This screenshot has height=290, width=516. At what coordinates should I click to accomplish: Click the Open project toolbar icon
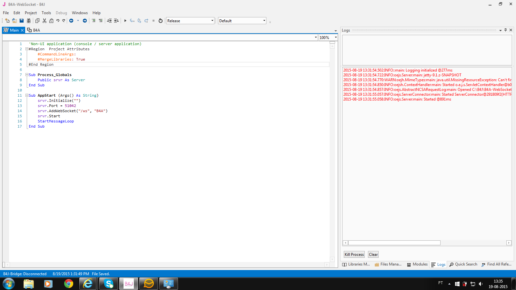tap(15, 21)
